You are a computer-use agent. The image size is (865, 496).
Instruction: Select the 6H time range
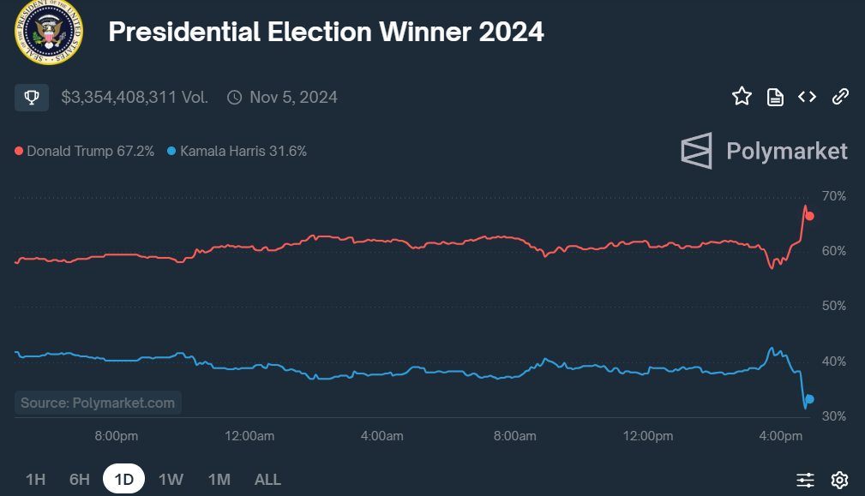click(x=79, y=480)
